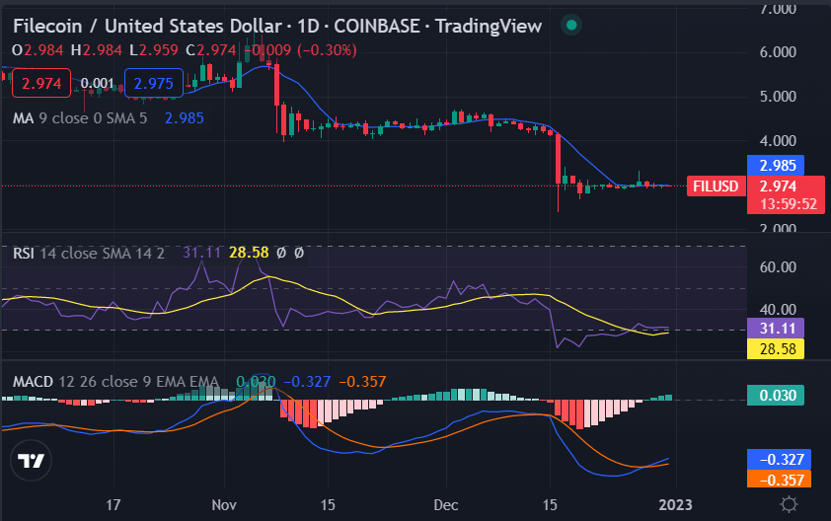
Task: Select the RSI 14 close indicator label
Action: point(89,253)
